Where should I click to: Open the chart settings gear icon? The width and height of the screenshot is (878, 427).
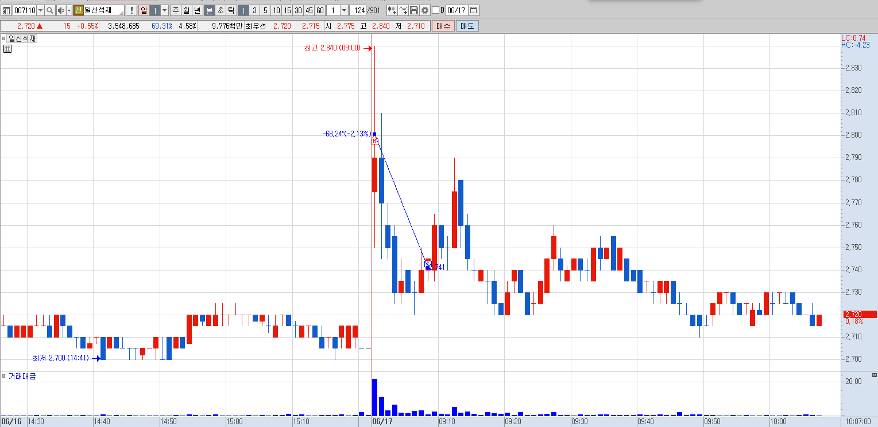(x=424, y=10)
